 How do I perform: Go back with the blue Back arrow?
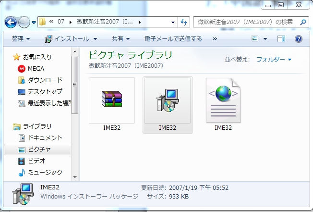(x=11, y=22)
